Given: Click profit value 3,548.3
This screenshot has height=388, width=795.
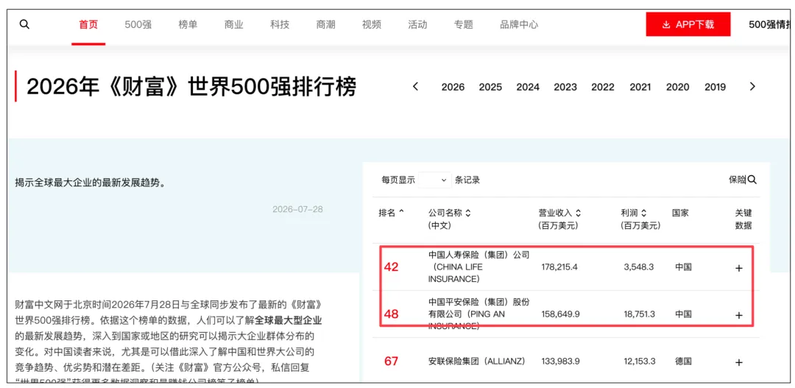Looking at the screenshot, I should [x=640, y=267].
